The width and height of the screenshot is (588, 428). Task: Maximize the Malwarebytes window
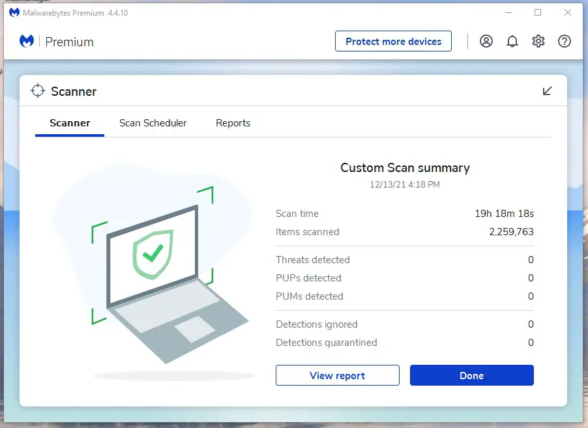pos(538,13)
